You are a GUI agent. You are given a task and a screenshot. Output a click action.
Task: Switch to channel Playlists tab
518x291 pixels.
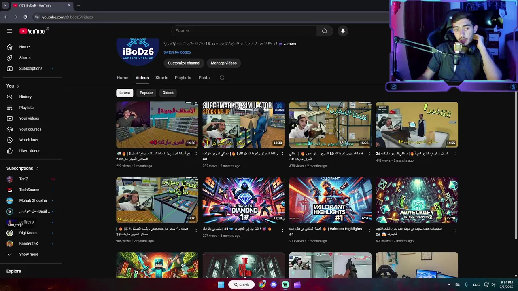[183, 78]
